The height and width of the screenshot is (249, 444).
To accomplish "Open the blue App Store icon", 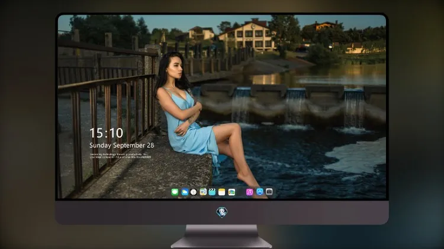I will (260, 192).
